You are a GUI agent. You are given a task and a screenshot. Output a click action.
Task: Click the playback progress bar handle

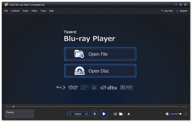pyautogui.click(x=13, y=106)
